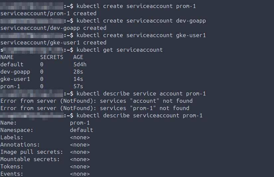Click the 'serviceaccount/dev-goapp created' output line

(x=53, y=28)
